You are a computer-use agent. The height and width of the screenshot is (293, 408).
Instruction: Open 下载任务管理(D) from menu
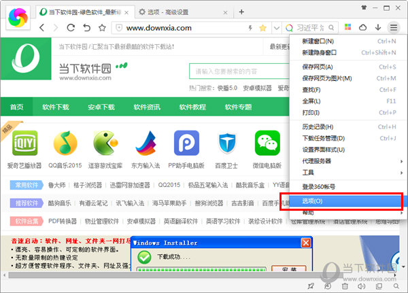(348, 138)
